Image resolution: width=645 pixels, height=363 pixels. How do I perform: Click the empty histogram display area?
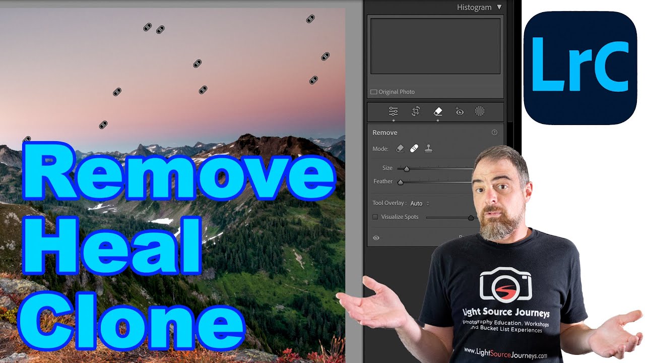(x=435, y=46)
